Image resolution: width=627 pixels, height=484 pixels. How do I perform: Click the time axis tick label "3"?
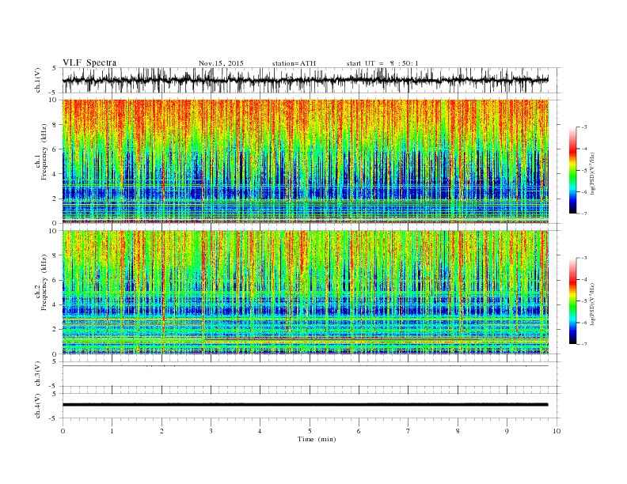click(211, 431)
